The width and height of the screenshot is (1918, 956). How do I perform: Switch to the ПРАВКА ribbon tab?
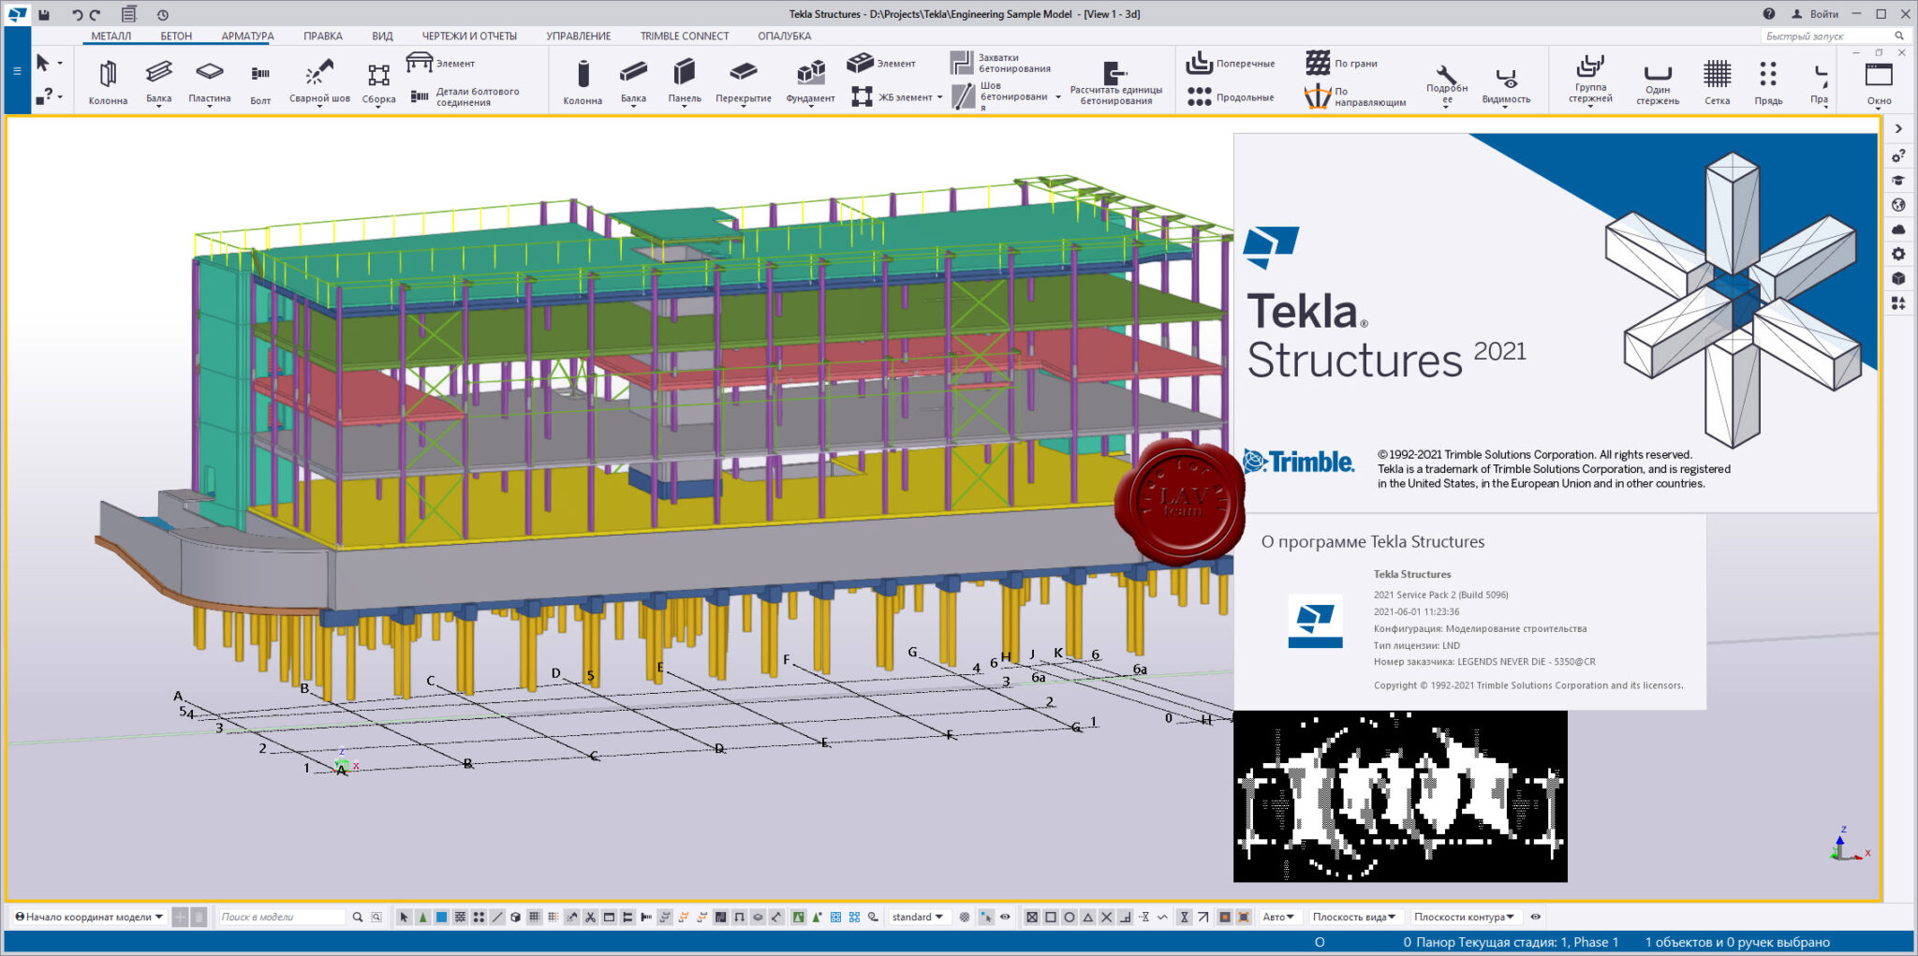323,37
